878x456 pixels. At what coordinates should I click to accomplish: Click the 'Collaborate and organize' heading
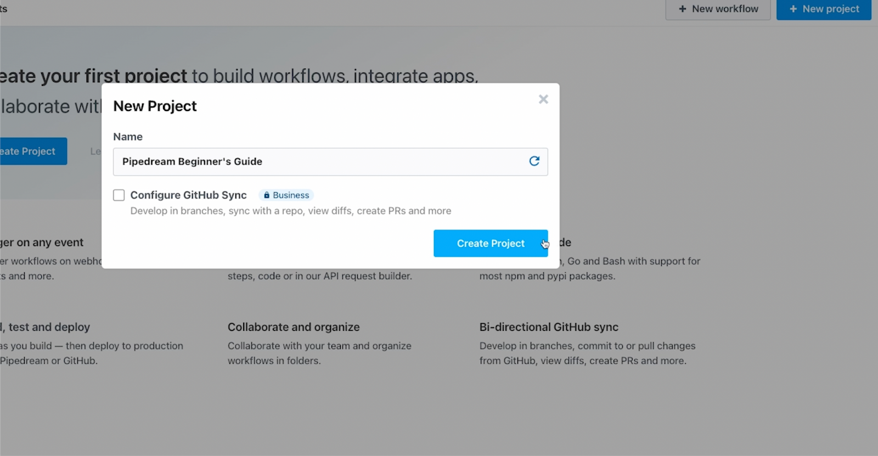[x=294, y=327]
